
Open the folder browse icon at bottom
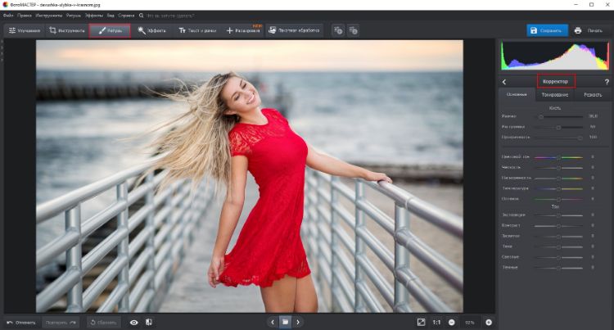click(285, 322)
